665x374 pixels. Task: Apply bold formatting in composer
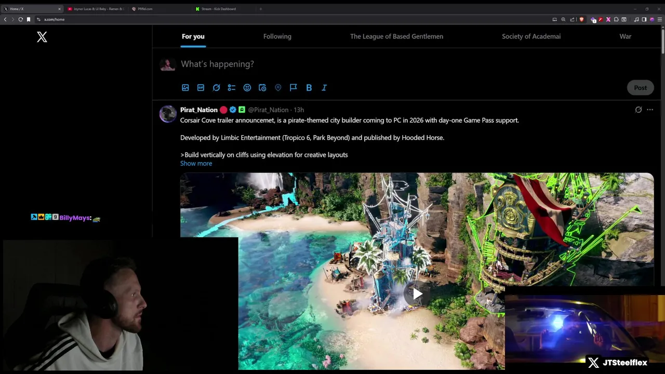[x=309, y=88]
